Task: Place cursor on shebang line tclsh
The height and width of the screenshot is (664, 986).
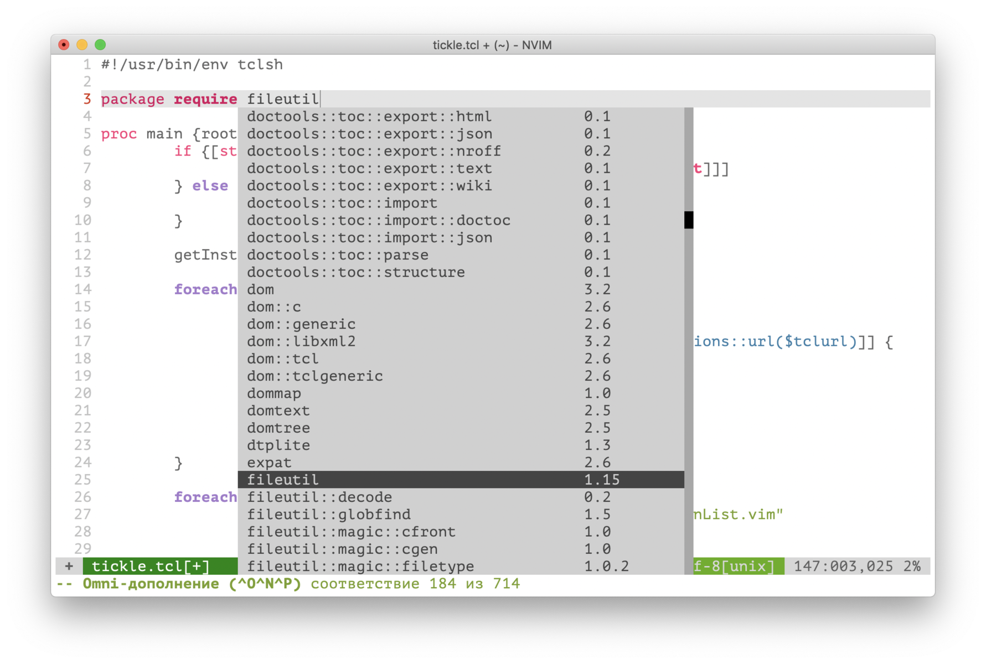Action: pyautogui.click(x=260, y=65)
